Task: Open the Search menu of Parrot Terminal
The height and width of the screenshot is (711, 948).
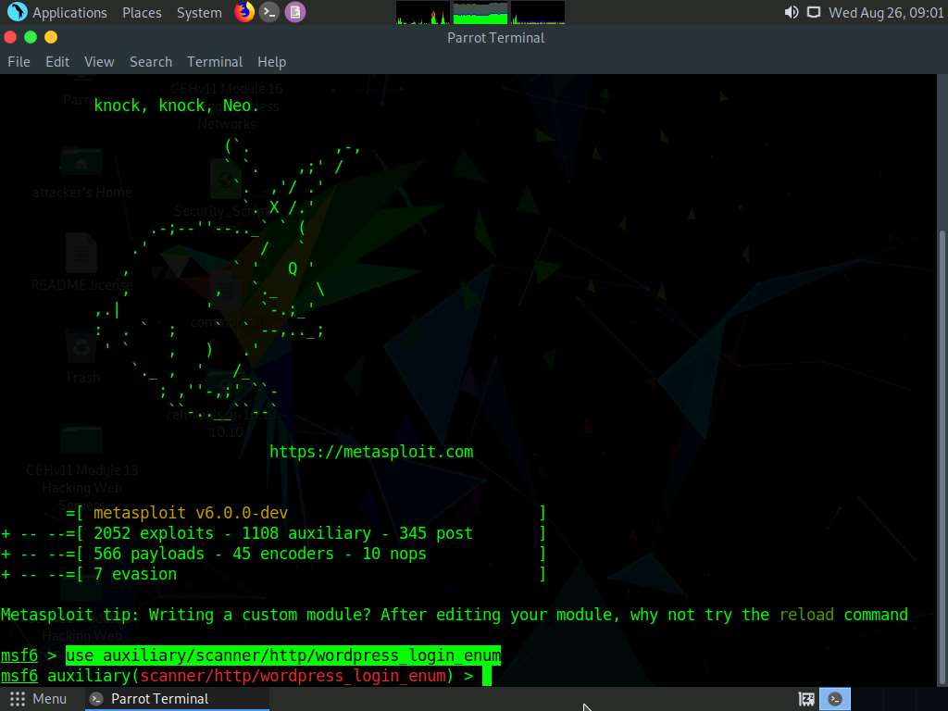Action: (x=150, y=61)
